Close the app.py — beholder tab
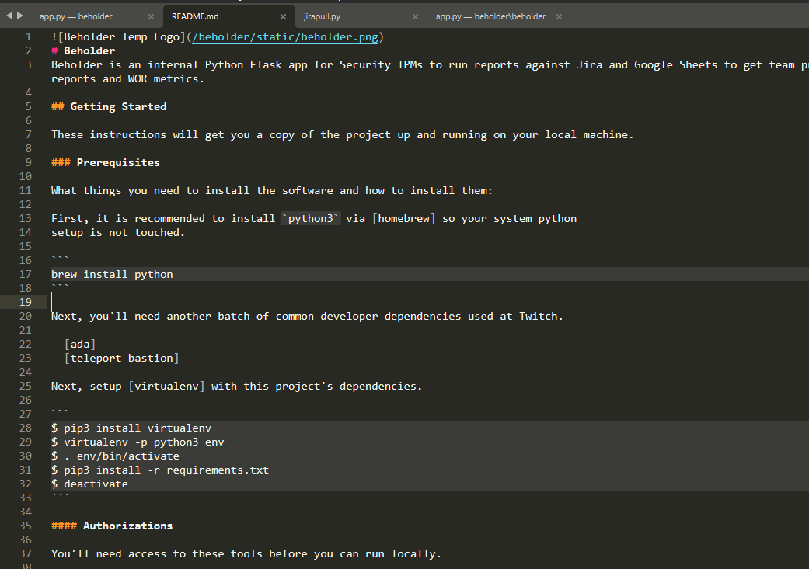Image resolution: width=809 pixels, height=569 pixels. (152, 17)
